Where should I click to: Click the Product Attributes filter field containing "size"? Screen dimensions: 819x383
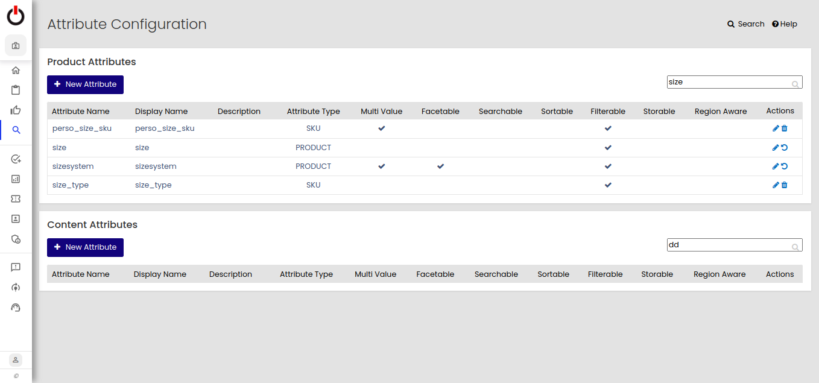click(729, 82)
